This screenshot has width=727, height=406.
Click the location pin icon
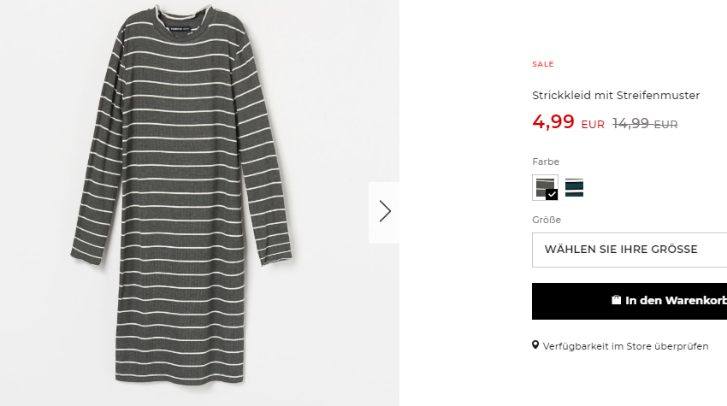[x=535, y=345]
